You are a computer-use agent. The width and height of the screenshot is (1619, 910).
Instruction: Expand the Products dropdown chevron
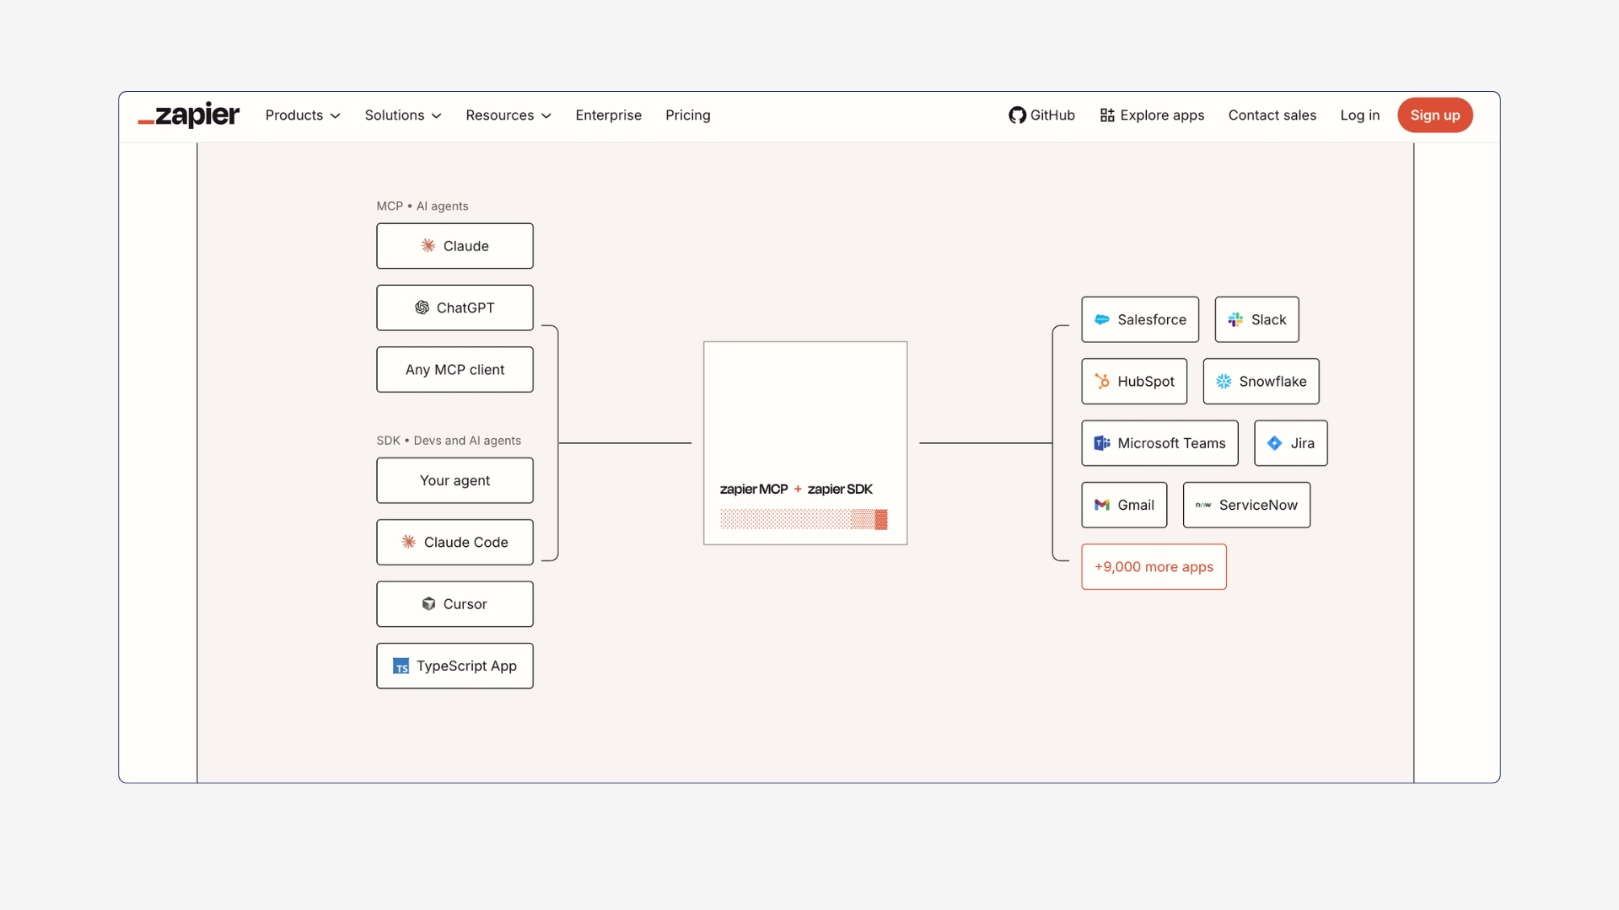click(336, 116)
